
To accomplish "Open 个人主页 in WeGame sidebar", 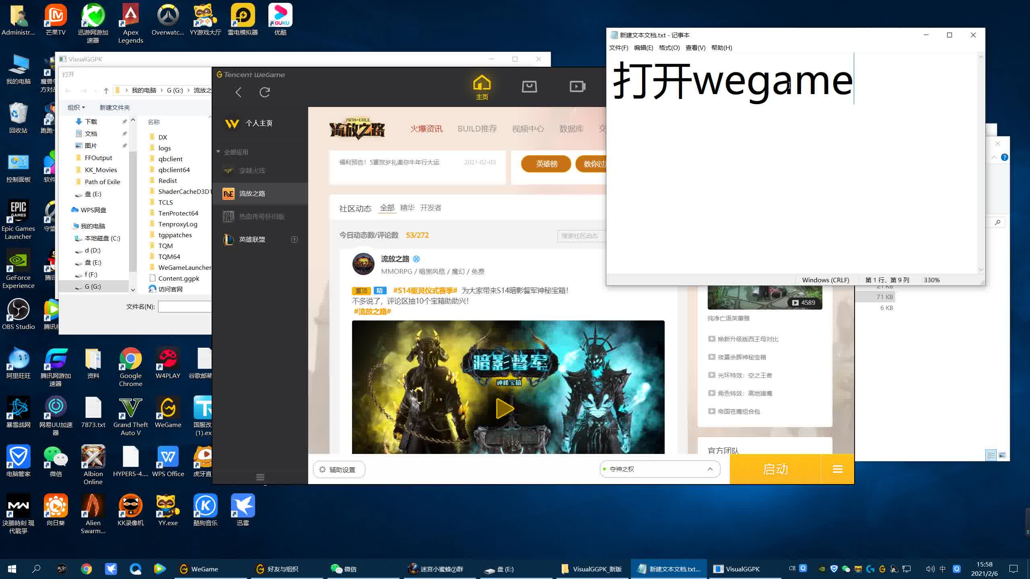I will pyautogui.click(x=259, y=123).
